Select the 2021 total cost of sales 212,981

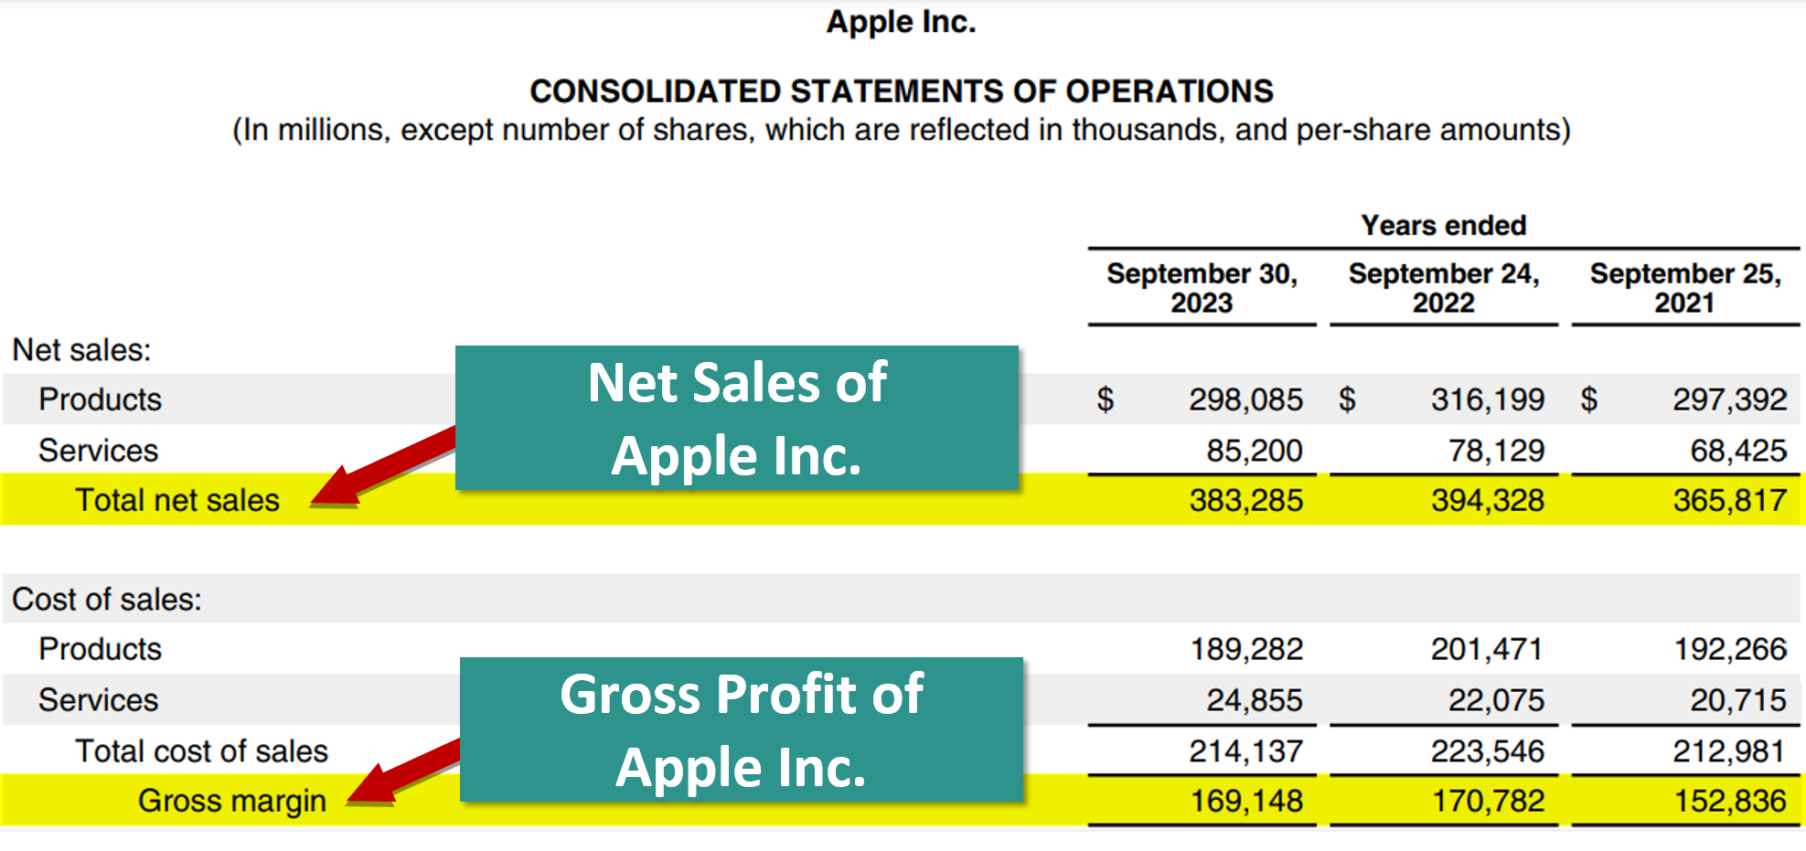click(1729, 751)
